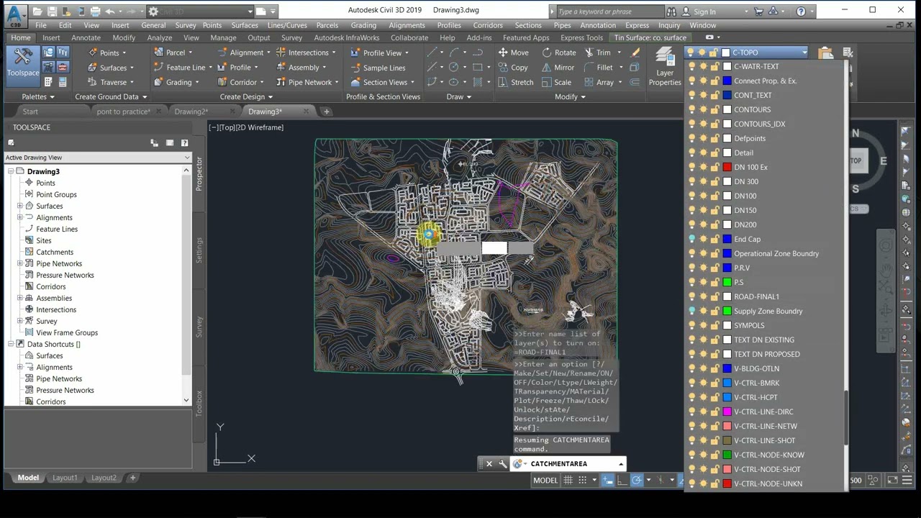Switch to Drawing2 document tab
Image resolution: width=921 pixels, height=518 pixels.
click(191, 112)
